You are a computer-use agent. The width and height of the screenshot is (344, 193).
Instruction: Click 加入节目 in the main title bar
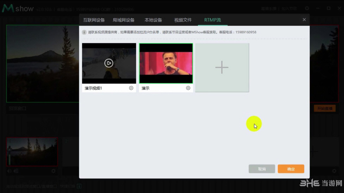pyautogui.click(x=289, y=8)
